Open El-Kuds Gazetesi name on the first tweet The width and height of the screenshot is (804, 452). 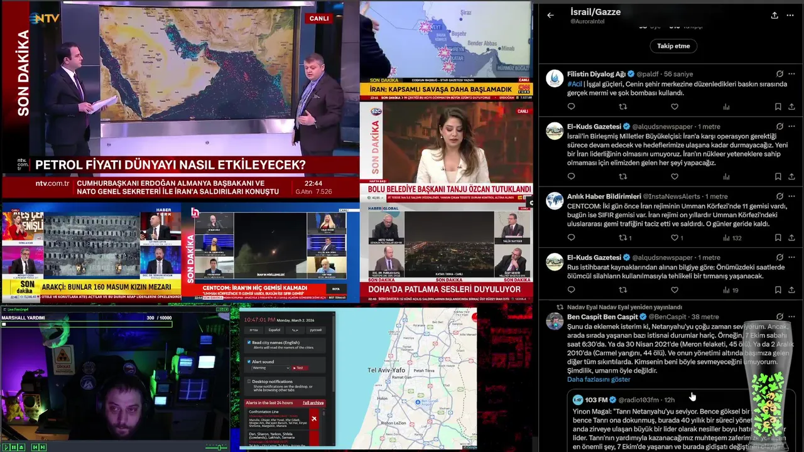594,126
